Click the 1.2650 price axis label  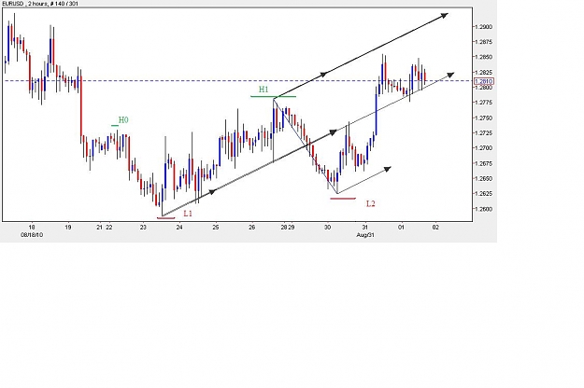coord(484,178)
